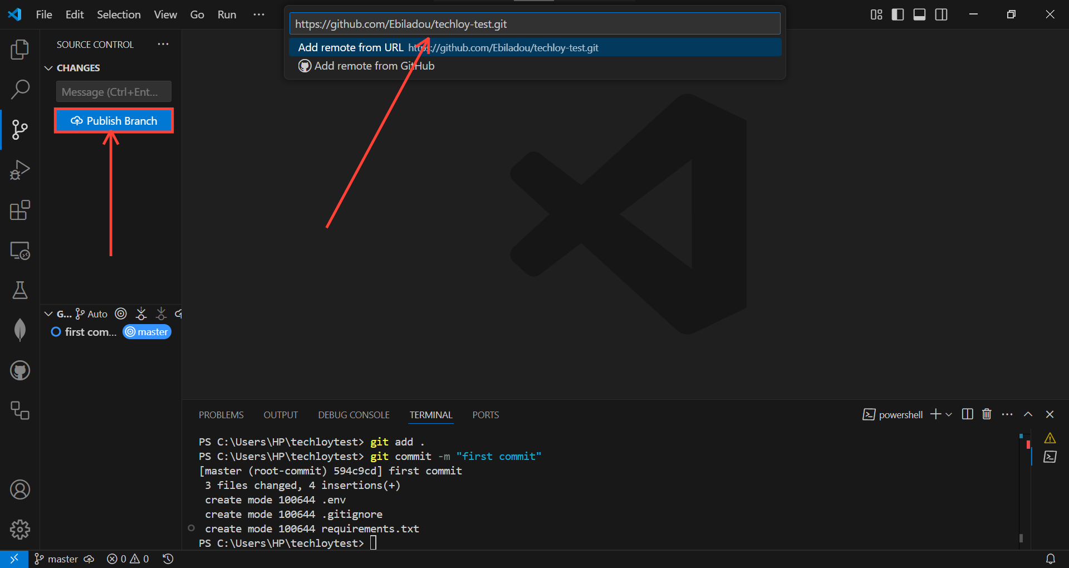The height and width of the screenshot is (568, 1069).
Task: Select the MongoDB leaf icon
Action: (x=20, y=330)
